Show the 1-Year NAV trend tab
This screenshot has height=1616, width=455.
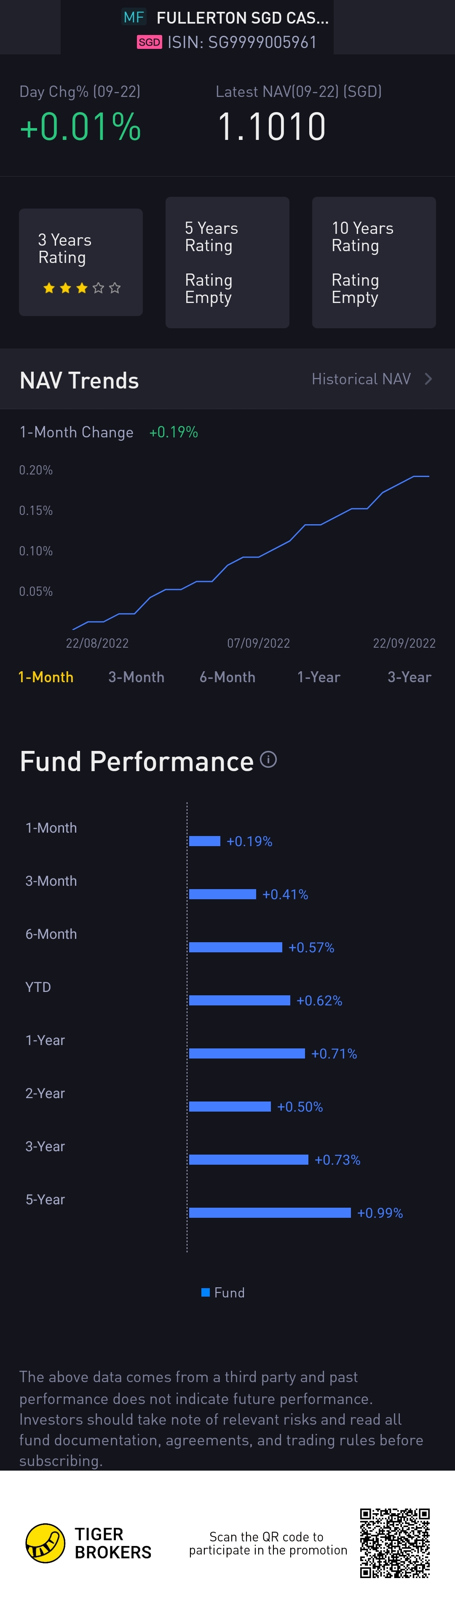tap(318, 677)
